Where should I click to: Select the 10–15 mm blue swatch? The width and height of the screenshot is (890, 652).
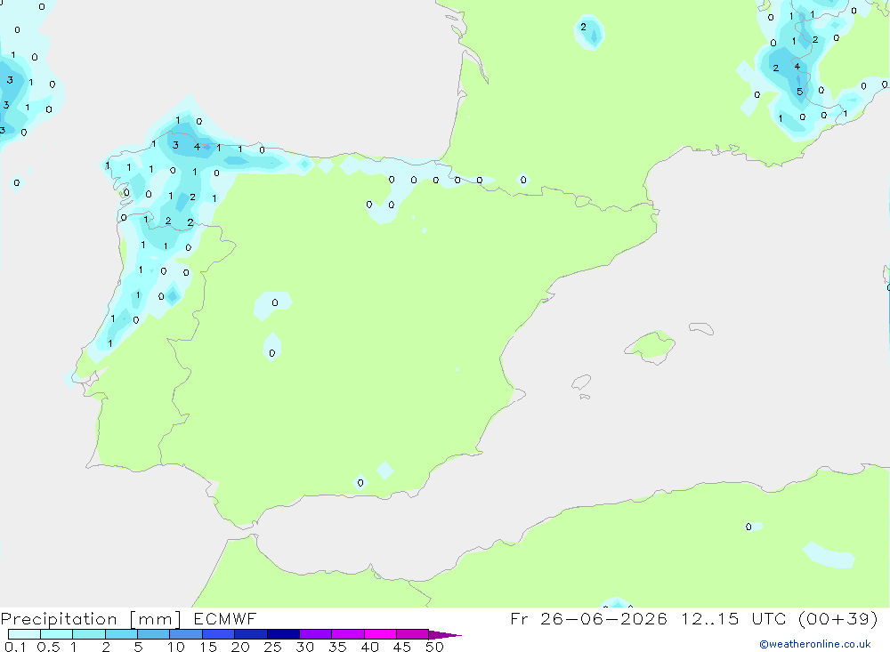click(186, 634)
